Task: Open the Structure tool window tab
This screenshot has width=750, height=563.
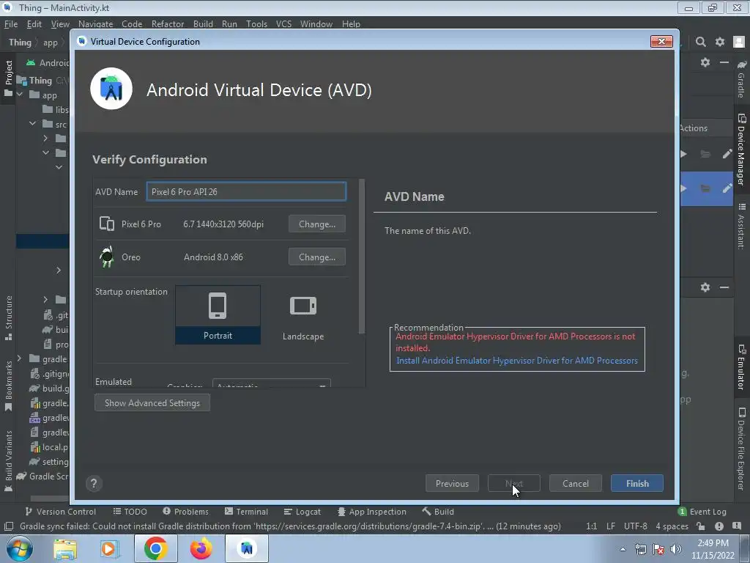Action: pyautogui.click(x=9, y=318)
